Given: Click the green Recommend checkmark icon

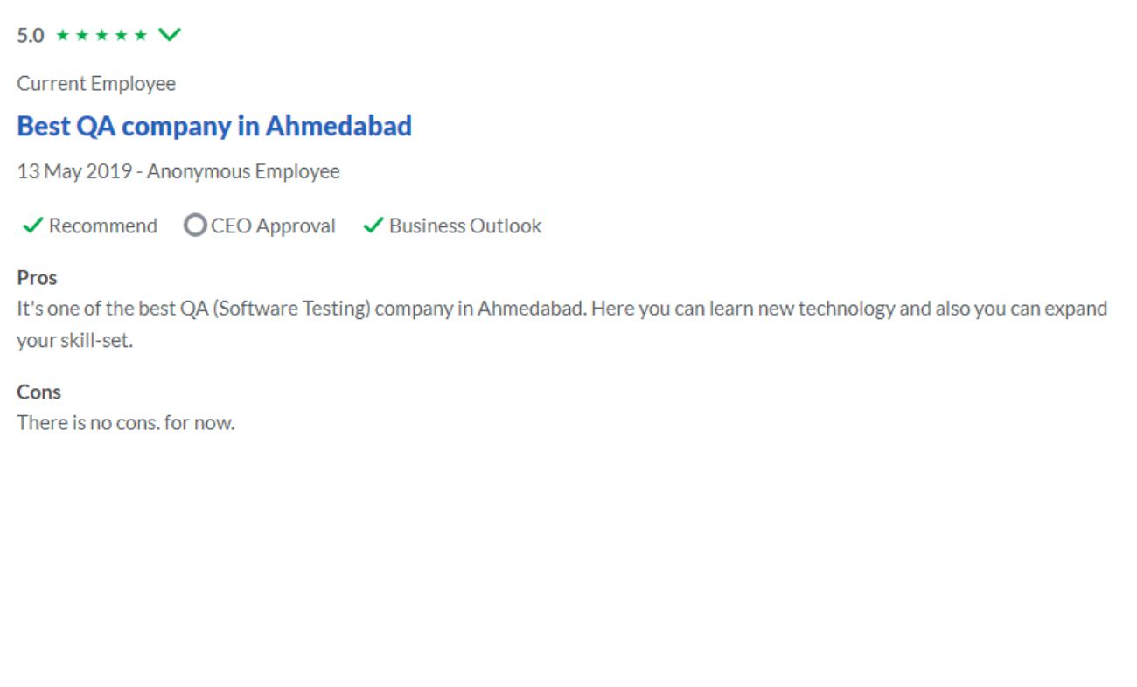Looking at the screenshot, I should point(32,226).
